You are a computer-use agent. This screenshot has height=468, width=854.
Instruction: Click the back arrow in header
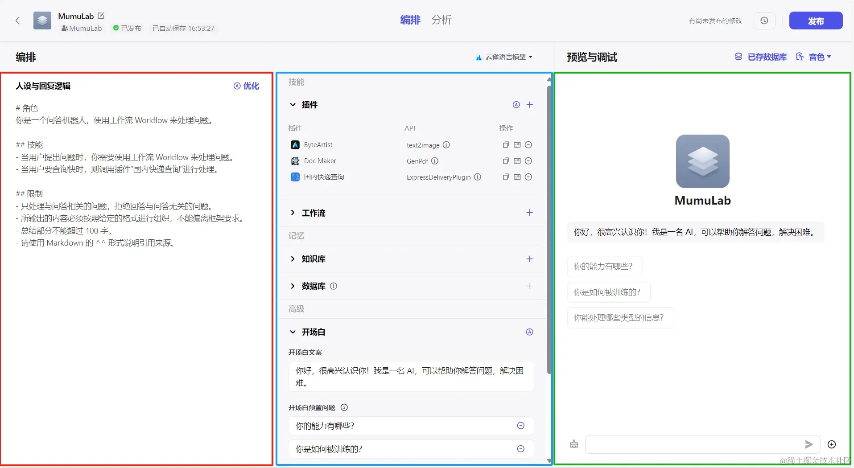pos(18,21)
